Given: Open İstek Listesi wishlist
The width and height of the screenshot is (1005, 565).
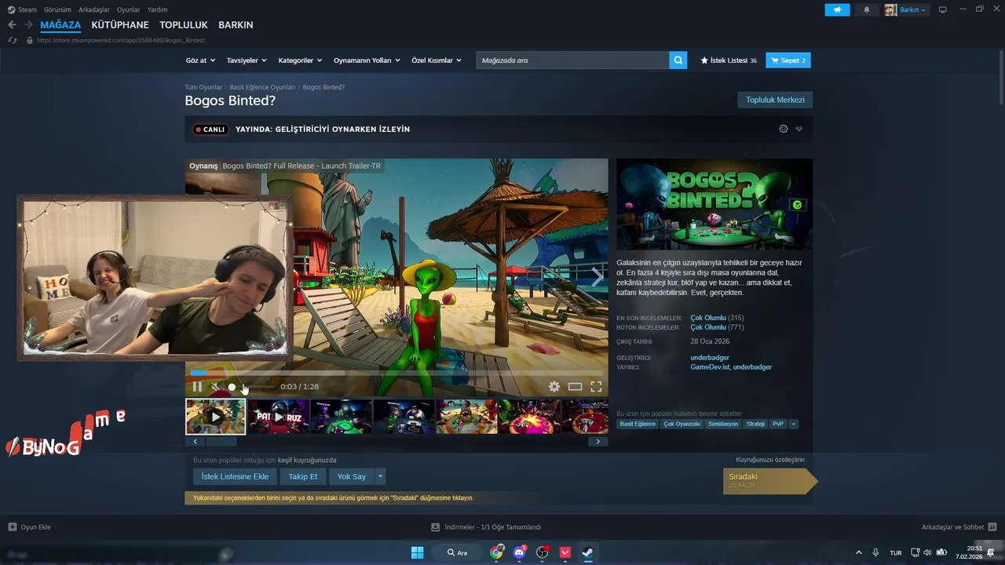Looking at the screenshot, I should click(x=729, y=60).
